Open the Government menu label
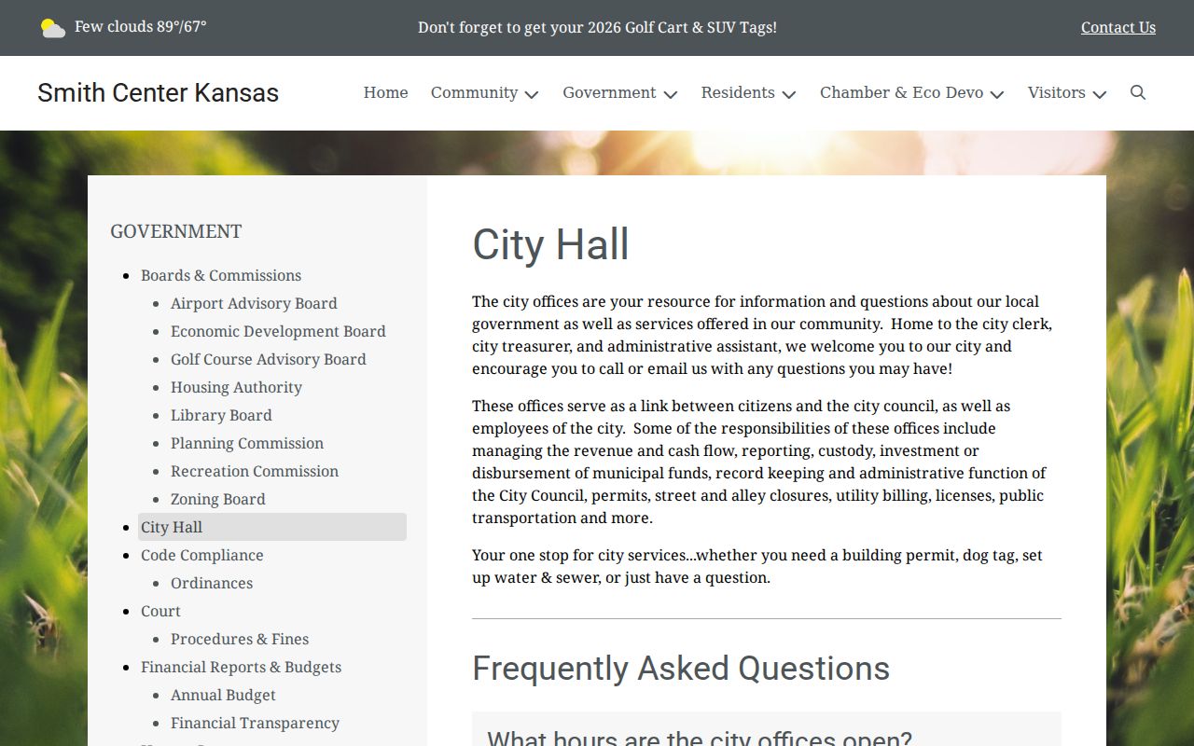Viewport: 1194px width, 746px height. pos(609,92)
